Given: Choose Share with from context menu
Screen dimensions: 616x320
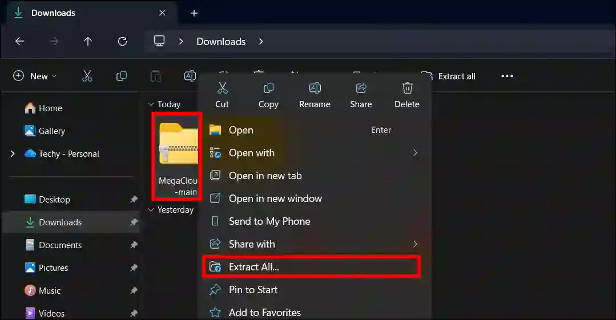Looking at the screenshot, I should point(312,244).
